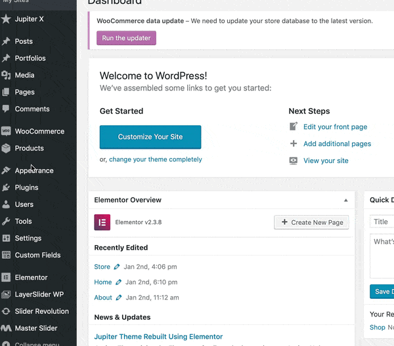Click the plus icon beside Add additional pages
Image resolution: width=394 pixels, height=346 pixels.
pyautogui.click(x=294, y=144)
